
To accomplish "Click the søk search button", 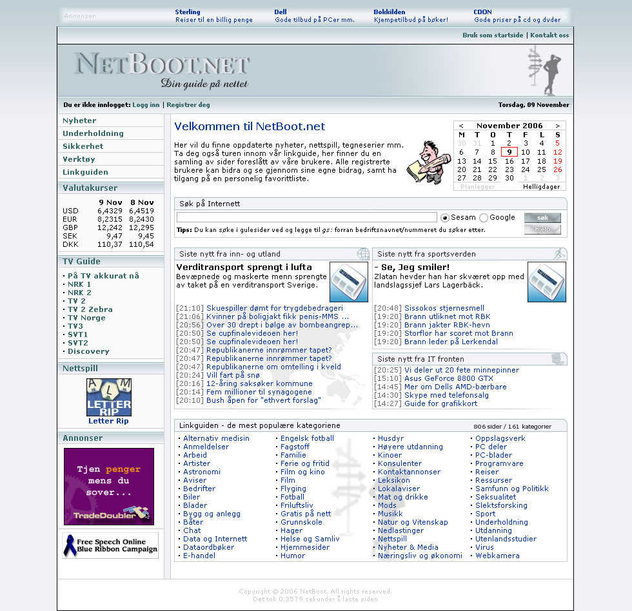I will [542, 217].
